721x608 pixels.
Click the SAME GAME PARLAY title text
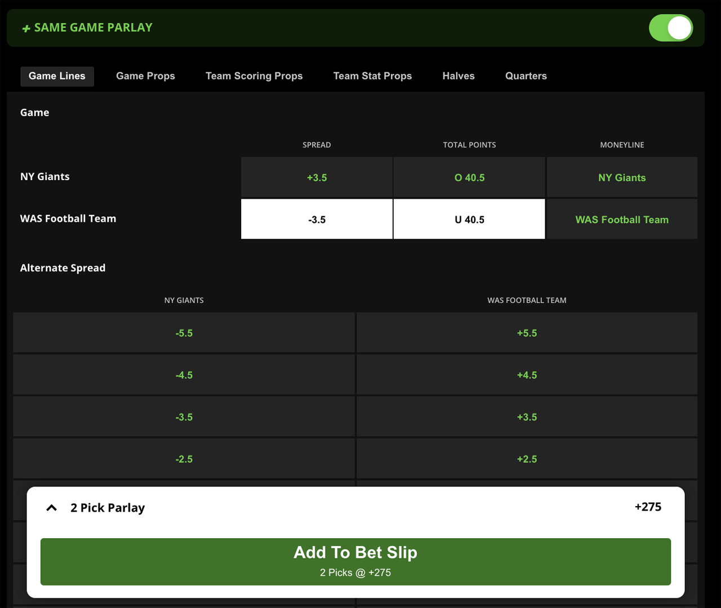(x=94, y=28)
